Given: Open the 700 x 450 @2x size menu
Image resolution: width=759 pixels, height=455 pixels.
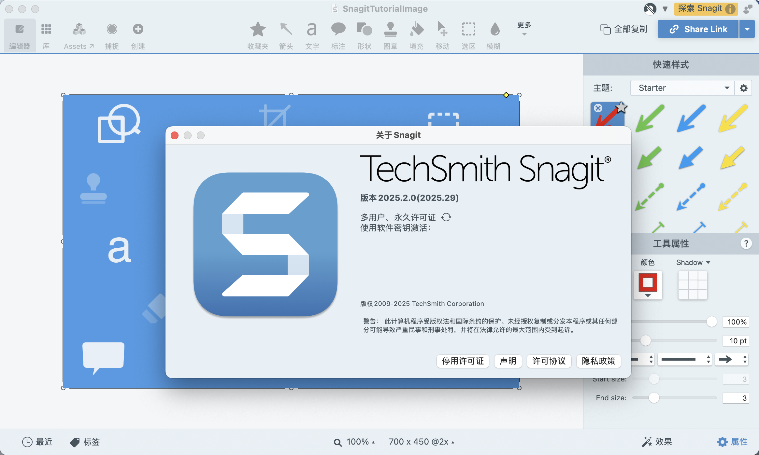Looking at the screenshot, I should pyautogui.click(x=421, y=442).
